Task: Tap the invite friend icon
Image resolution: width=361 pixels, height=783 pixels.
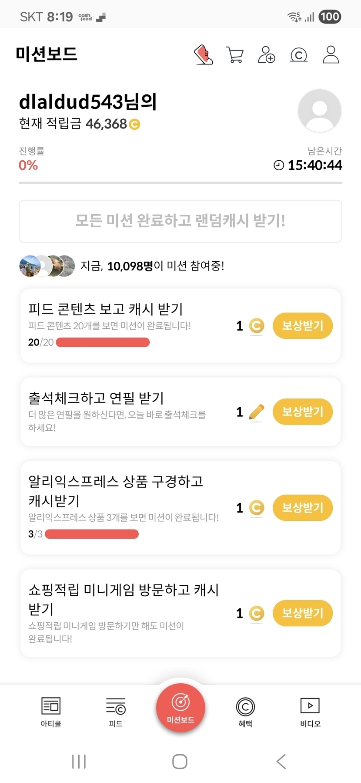Action: coord(266,55)
